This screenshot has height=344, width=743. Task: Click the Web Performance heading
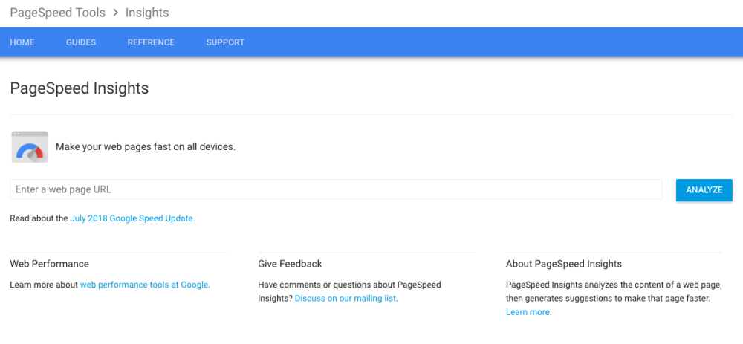click(x=49, y=264)
